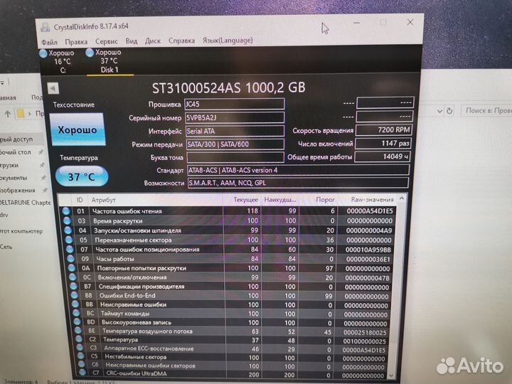
Task: Click the previous disk arrow button
Action: 53,88
